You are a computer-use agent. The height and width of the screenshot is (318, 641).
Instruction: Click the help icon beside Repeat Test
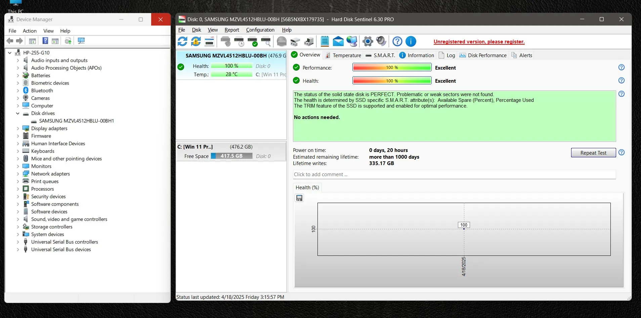pos(622,152)
